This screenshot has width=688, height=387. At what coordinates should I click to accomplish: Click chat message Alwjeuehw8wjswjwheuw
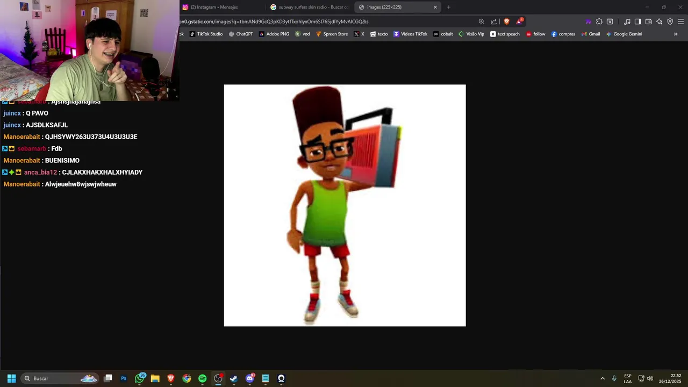pyautogui.click(x=81, y=184)
